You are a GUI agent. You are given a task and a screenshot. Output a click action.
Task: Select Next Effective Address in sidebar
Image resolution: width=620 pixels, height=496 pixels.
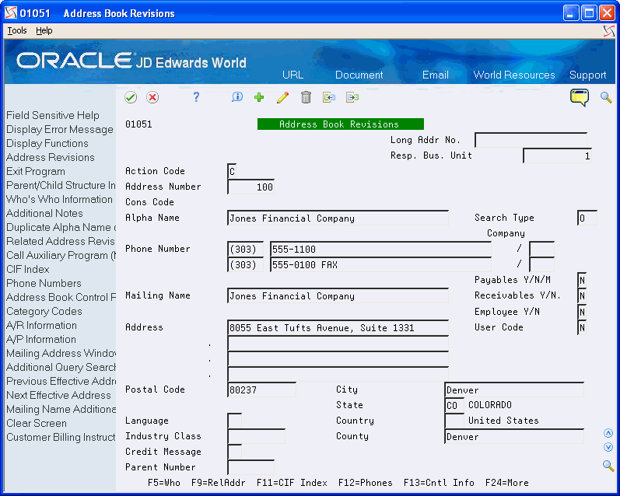(58, 395)
